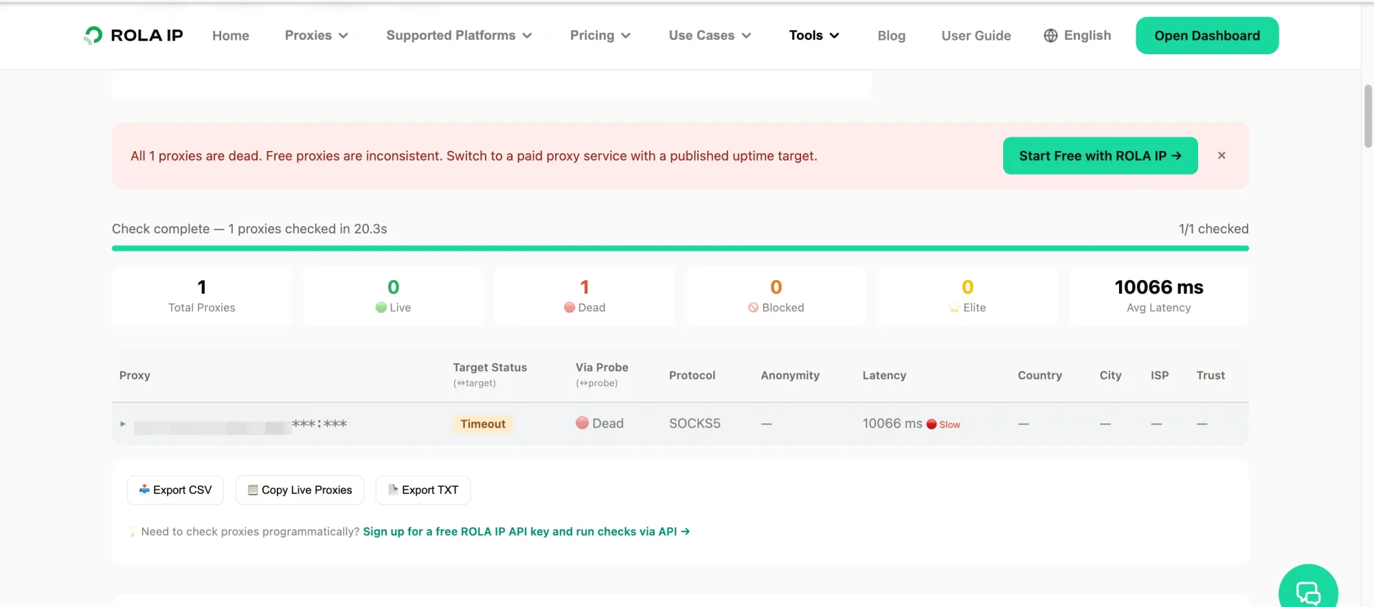
Task: Click the Anonymity column header
Action: pyautogui.click(x=790, y=376)
